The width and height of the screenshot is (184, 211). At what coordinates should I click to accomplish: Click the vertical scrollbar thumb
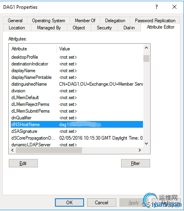tap(146, 58)
